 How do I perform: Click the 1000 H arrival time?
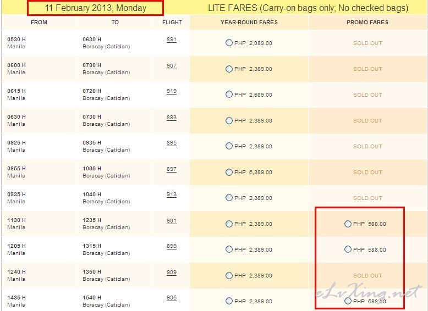pyautogui.click(x=92, y=169)
